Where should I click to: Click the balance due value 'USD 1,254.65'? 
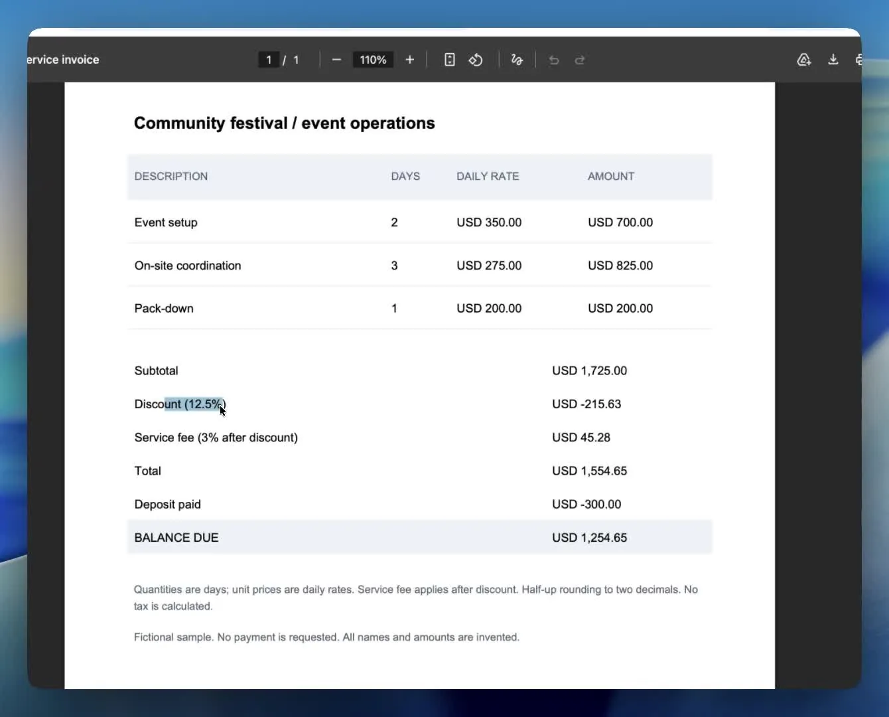[x=590, y=538]
